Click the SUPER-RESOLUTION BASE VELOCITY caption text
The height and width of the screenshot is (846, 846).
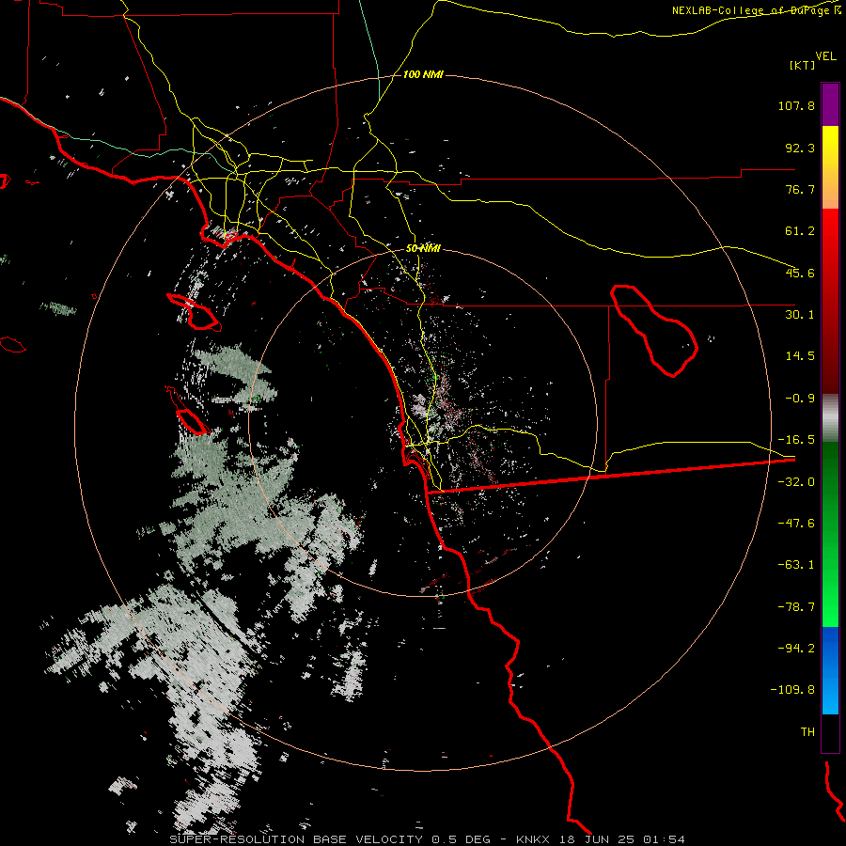[299, 839]
